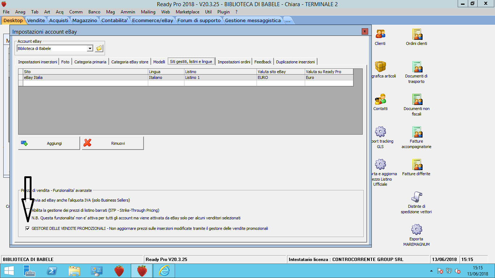
Task: Show hidden system tray icons
Action: tap(431, 271)
